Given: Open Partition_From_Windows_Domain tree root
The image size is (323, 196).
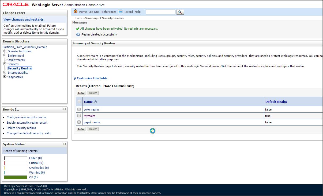Looking at the screenshot, I should [x=25, y=47].
